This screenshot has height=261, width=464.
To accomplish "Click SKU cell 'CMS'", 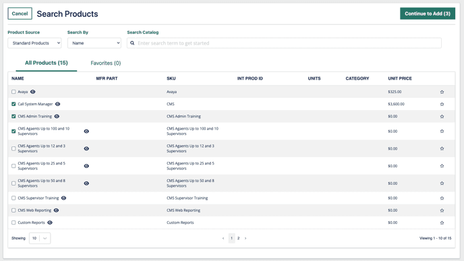I will click(x=171, y=104).
